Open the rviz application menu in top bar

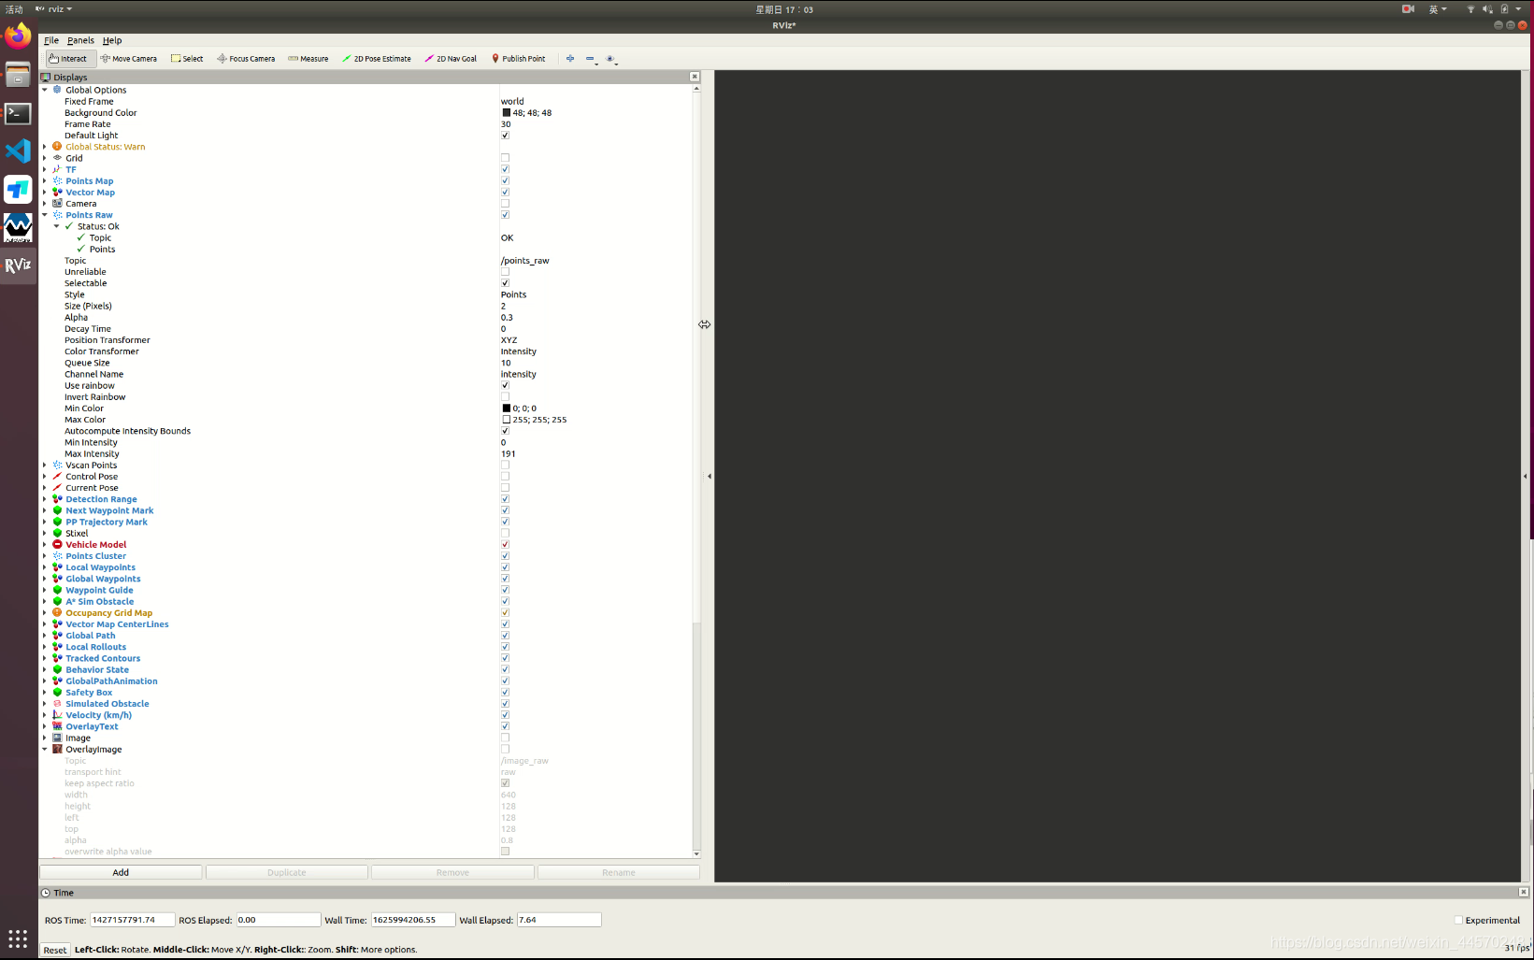point(54,9)
